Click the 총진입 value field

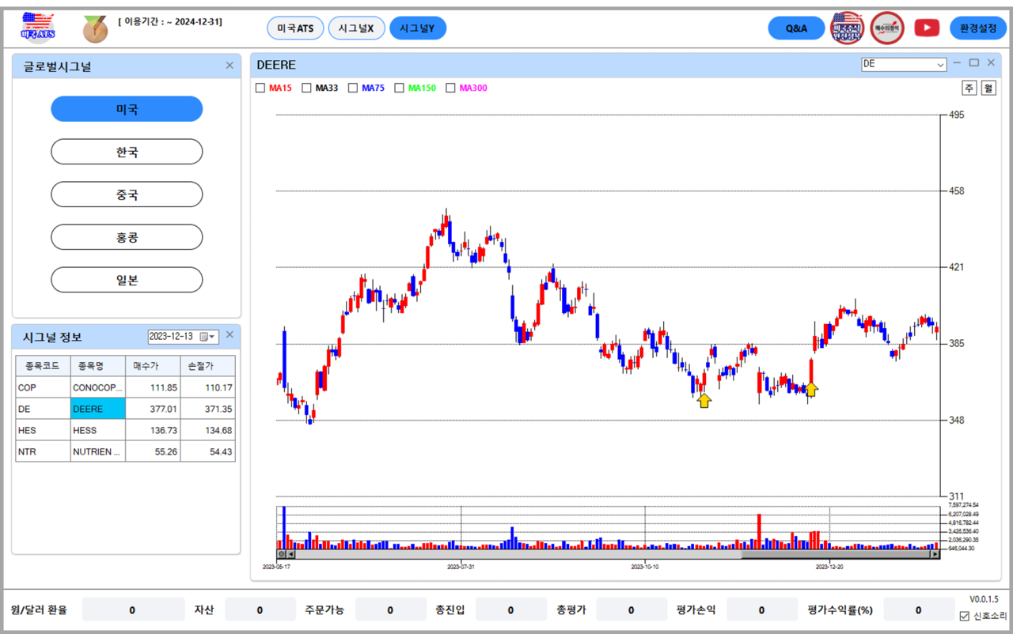510,610
